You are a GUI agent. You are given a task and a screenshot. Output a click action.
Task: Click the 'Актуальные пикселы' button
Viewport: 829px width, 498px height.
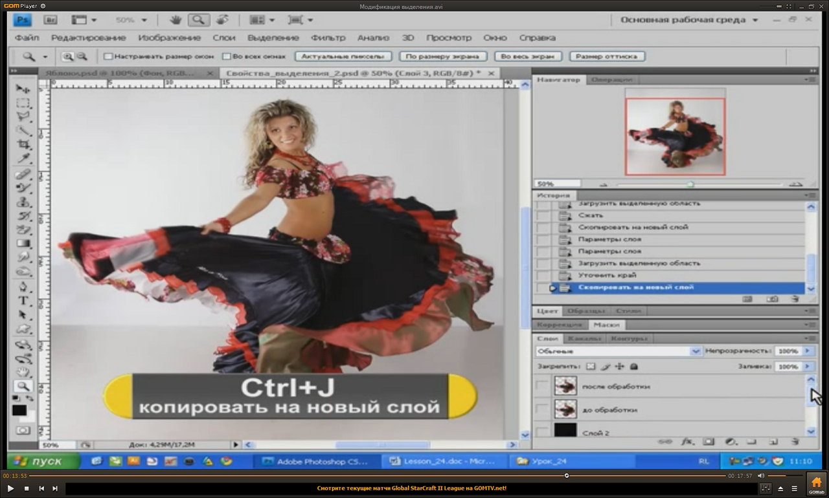pos(343,57)
